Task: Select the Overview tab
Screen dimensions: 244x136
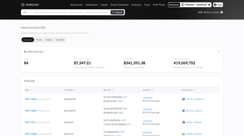Action: coord(28,40)
